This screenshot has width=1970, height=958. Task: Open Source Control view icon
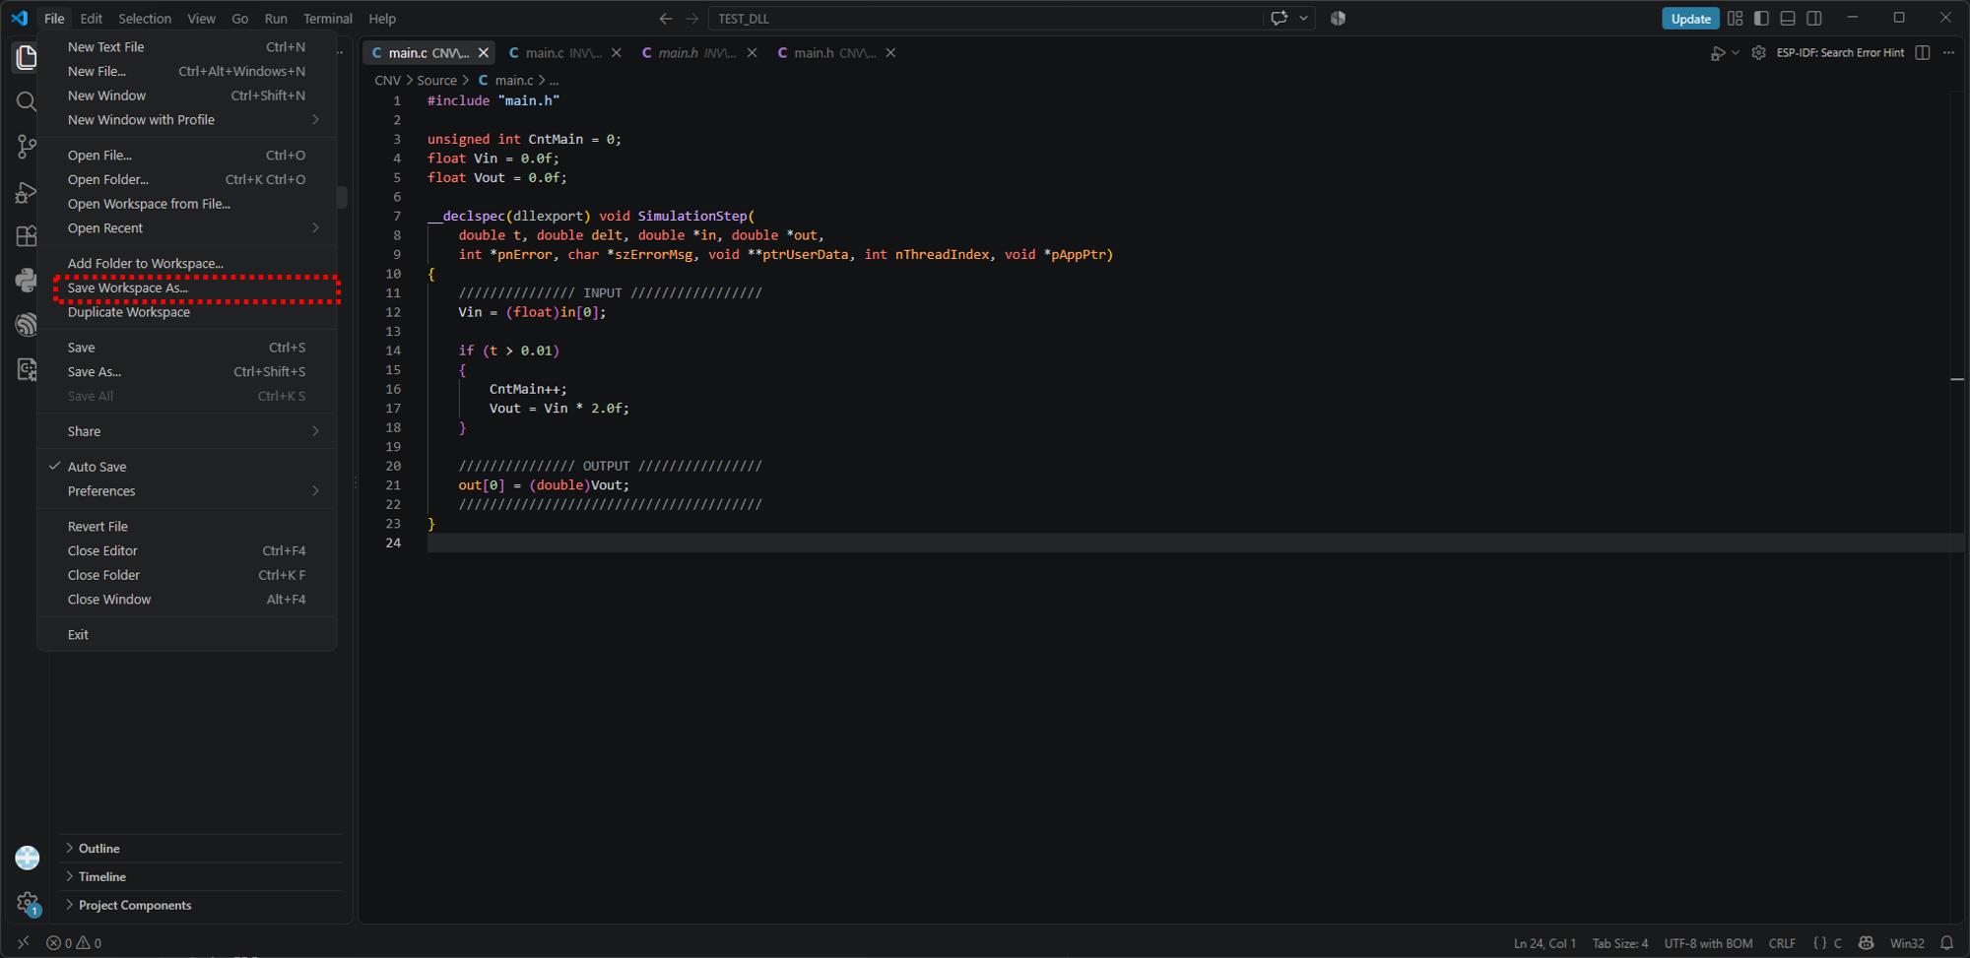pos(27,147)
